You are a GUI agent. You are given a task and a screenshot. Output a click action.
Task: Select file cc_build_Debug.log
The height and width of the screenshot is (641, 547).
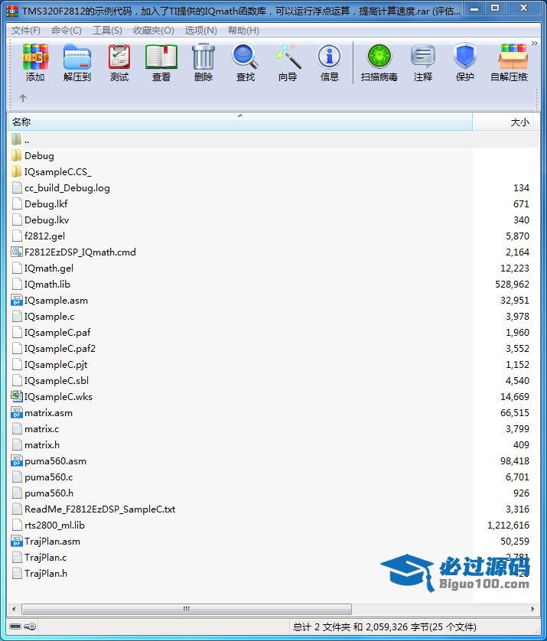click(x=67, y=188)
